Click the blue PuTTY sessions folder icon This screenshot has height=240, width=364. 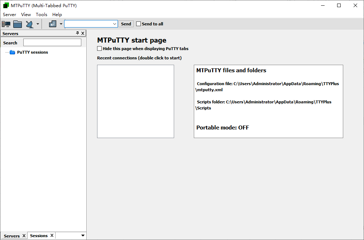pyautogui.click(x=12, y=52)
